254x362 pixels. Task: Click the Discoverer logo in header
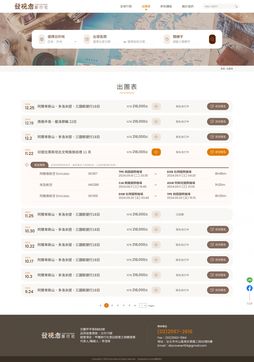pyautogui.click(x=31, y=6)
